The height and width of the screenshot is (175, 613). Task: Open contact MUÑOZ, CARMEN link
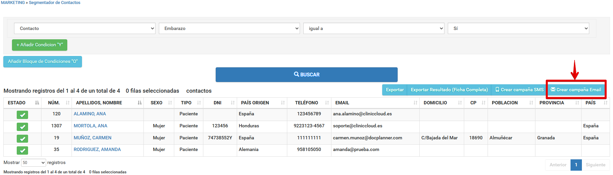(93, 138)
